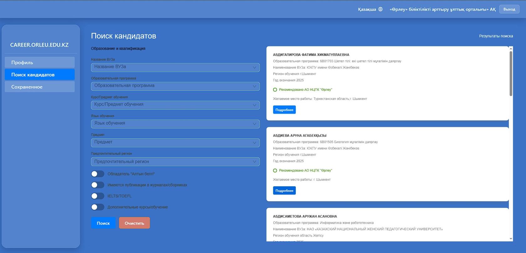Click "Информатика және робототехника" program text

(347, 223)
